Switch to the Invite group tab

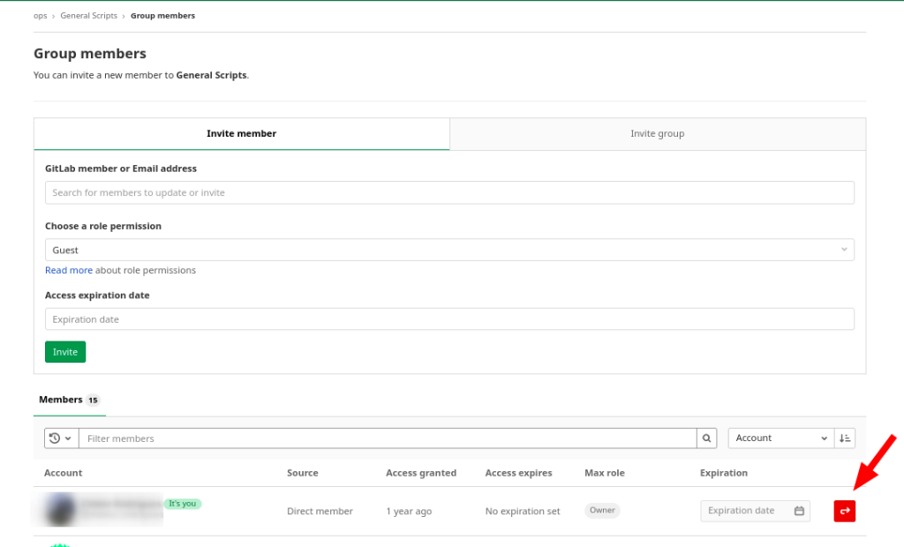[657, 133]
